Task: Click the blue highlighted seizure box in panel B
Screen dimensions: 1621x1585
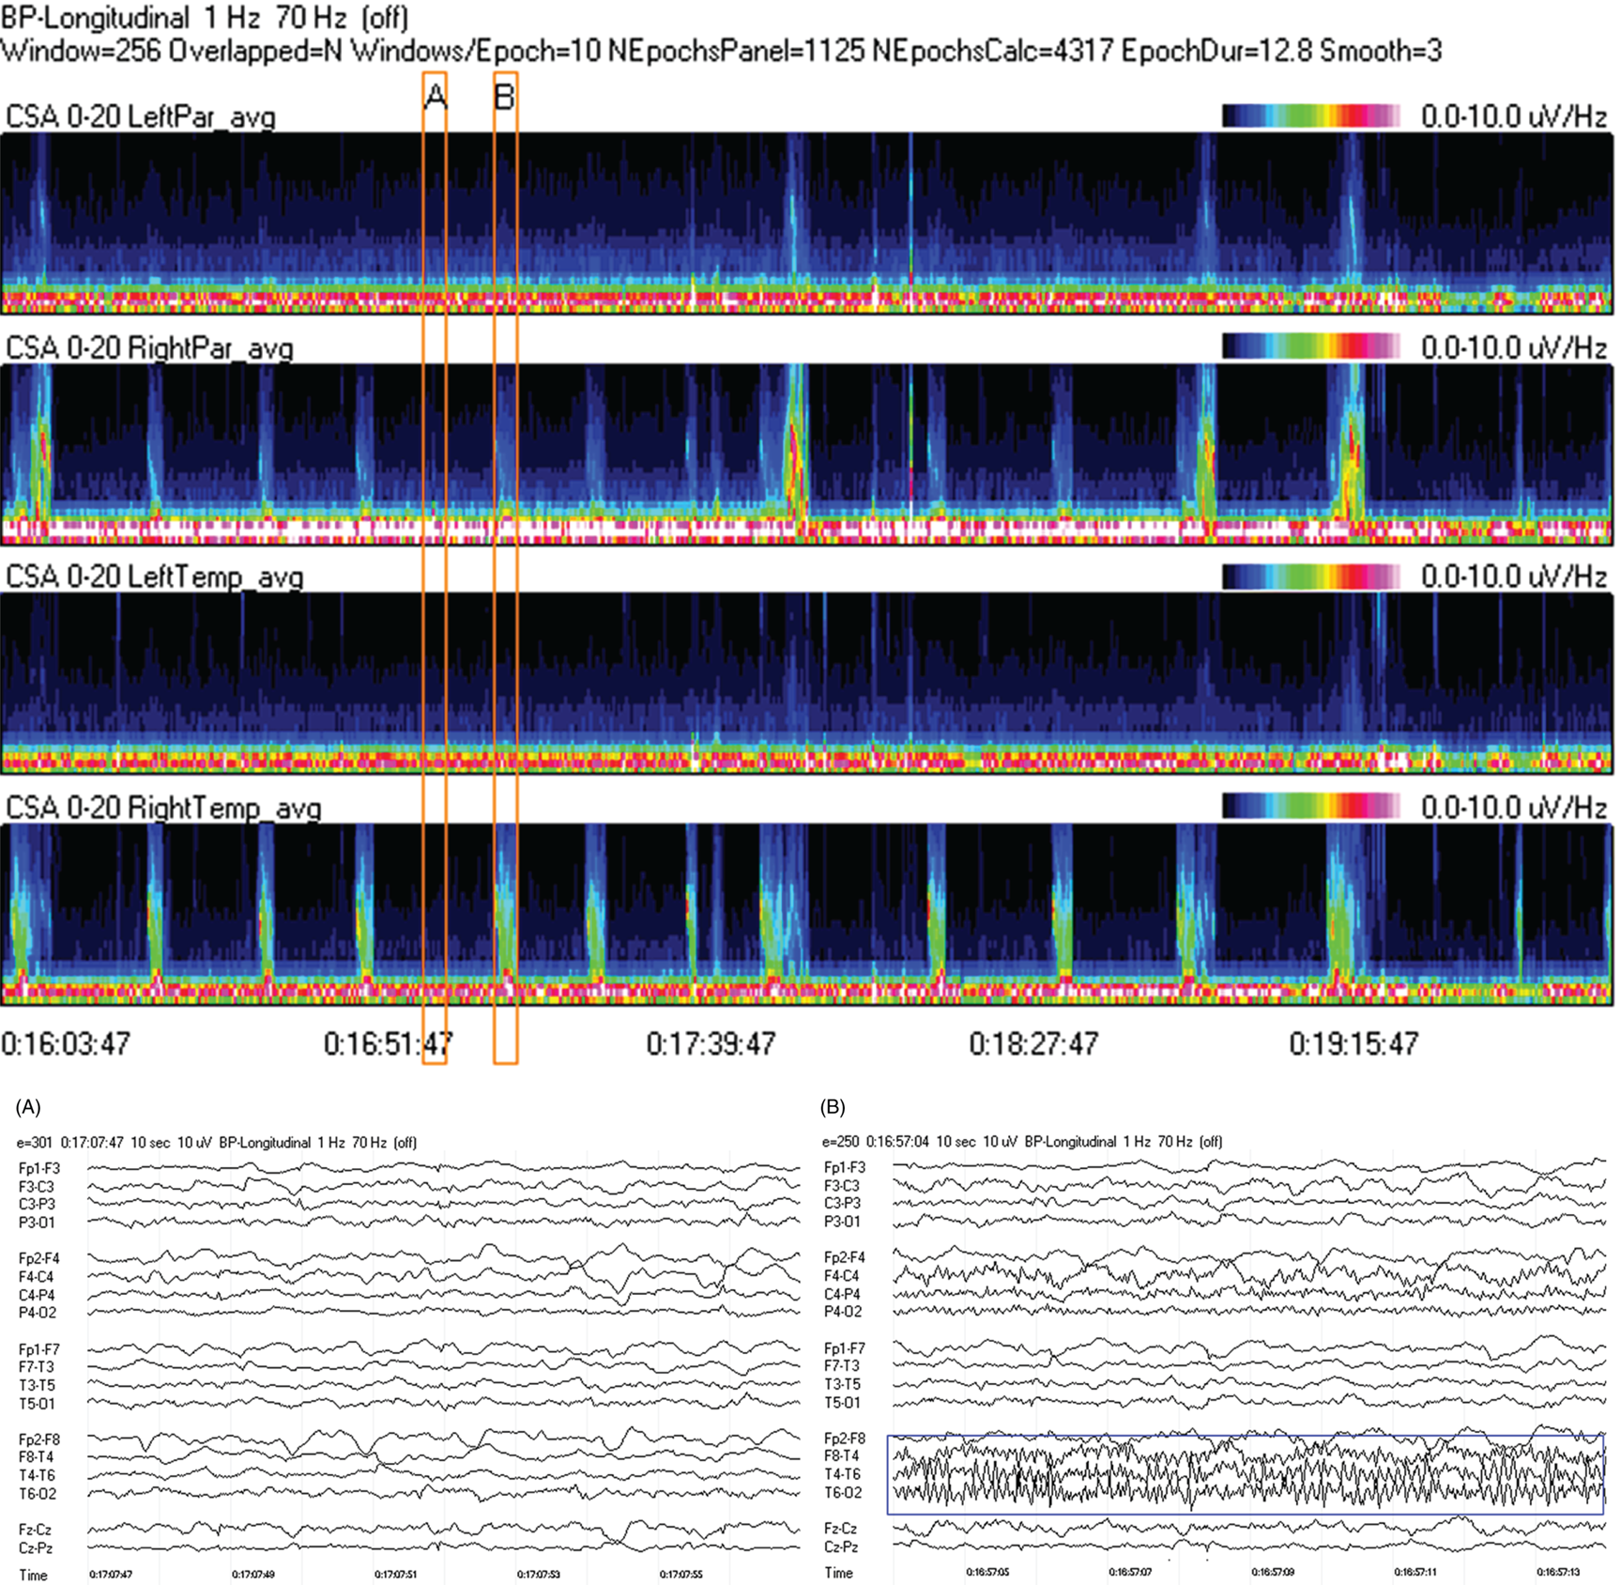Action: click(1245, 1474)
